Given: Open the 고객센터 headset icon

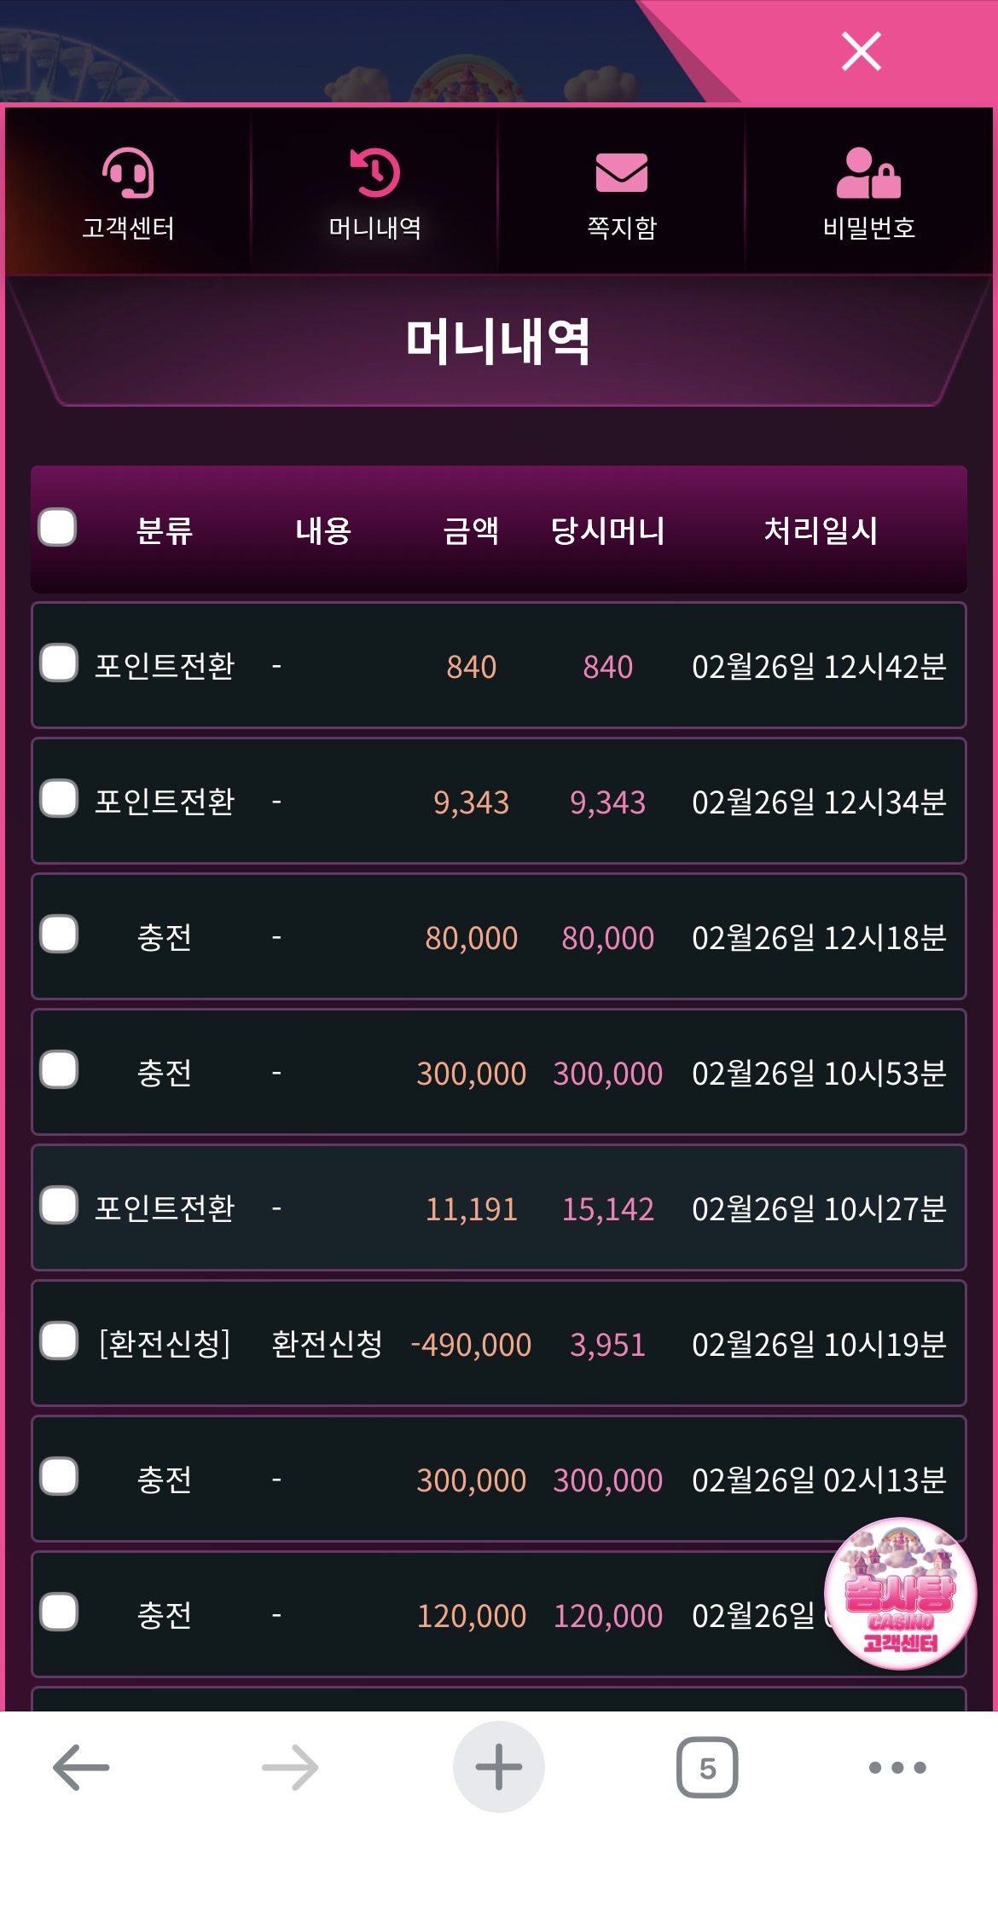Looking at the screenshot, I should (128, 173).
